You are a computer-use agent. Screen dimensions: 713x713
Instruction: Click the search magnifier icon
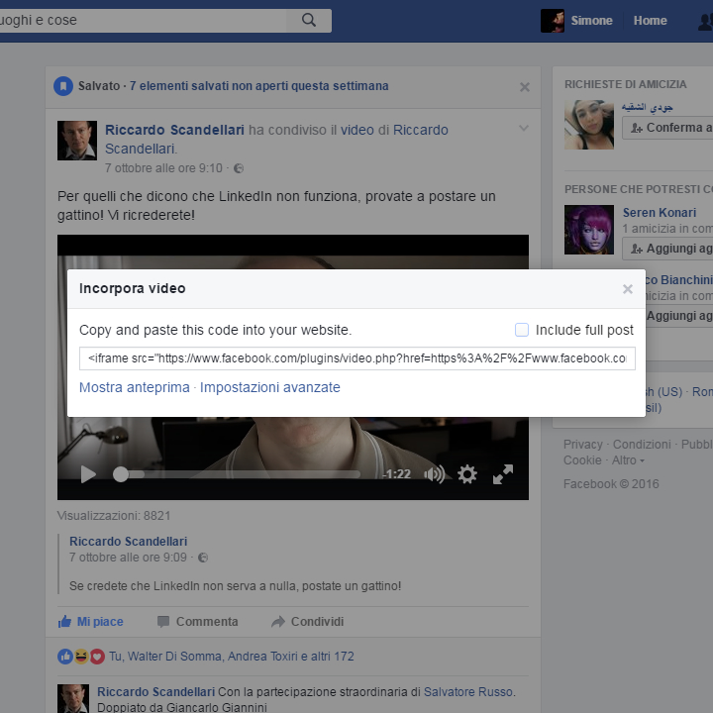pos(309,20)
